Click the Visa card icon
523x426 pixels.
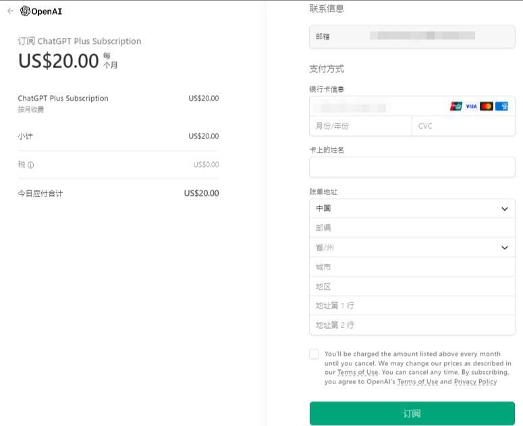(x=471, y=106)
